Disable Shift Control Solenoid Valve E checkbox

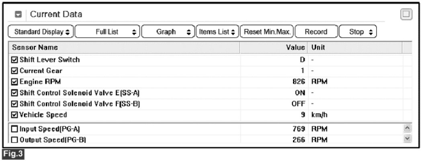click(15, 93)
